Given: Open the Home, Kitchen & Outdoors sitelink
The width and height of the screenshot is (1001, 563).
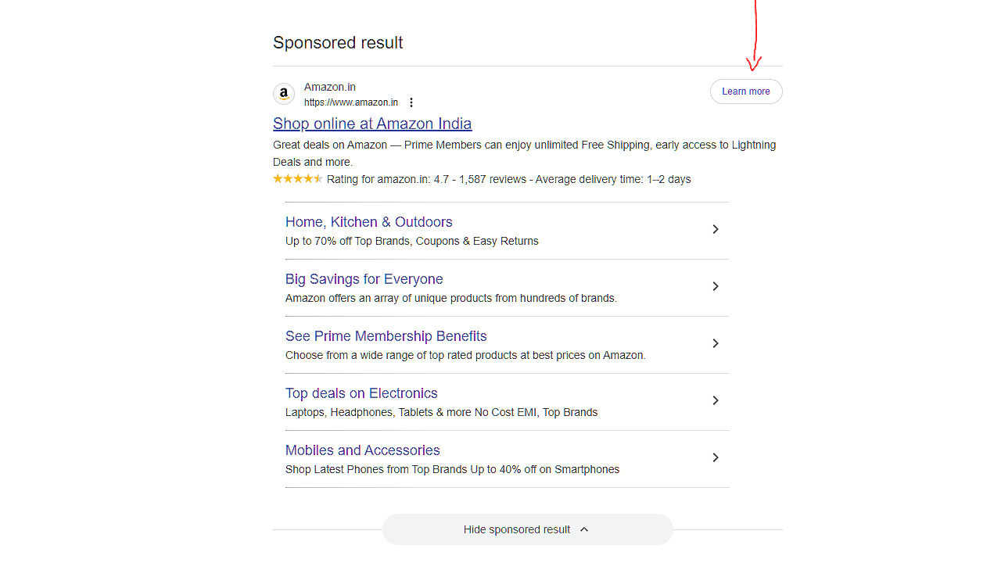Looking at the screenshot, I should tap(368, 222).
